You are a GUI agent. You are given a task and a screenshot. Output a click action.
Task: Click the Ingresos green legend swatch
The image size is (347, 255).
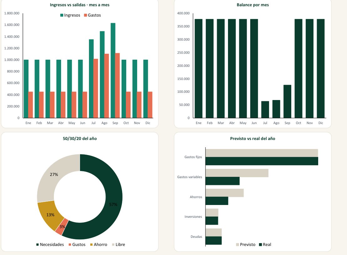click(62, 15)
